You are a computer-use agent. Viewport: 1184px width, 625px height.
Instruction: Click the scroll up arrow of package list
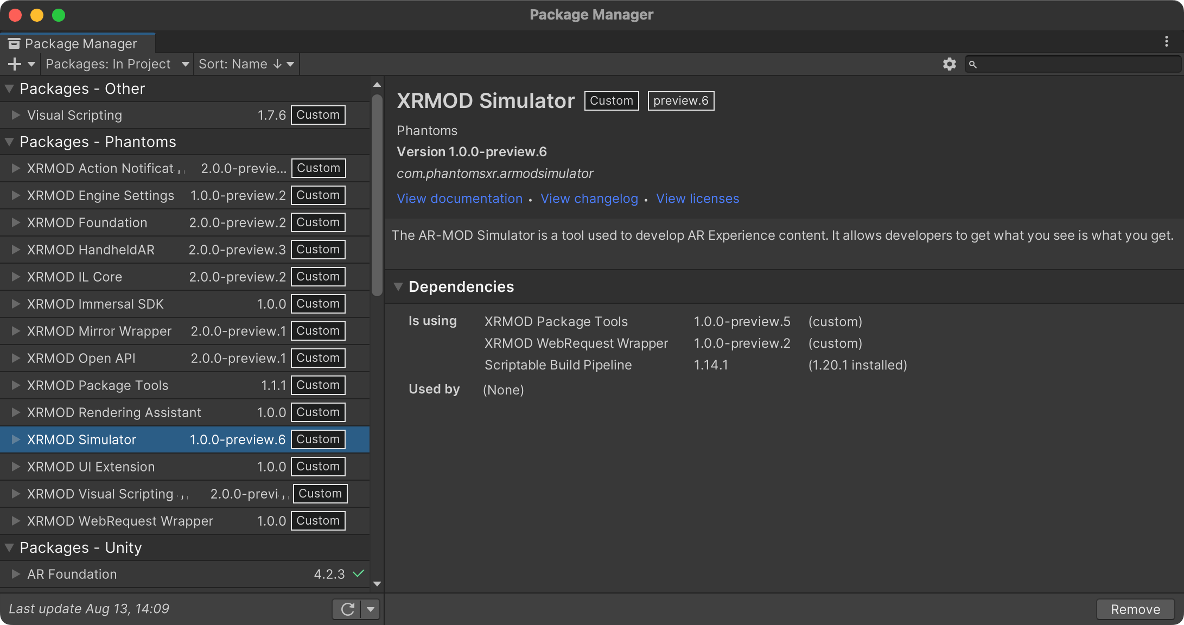[x=377, y=85]
